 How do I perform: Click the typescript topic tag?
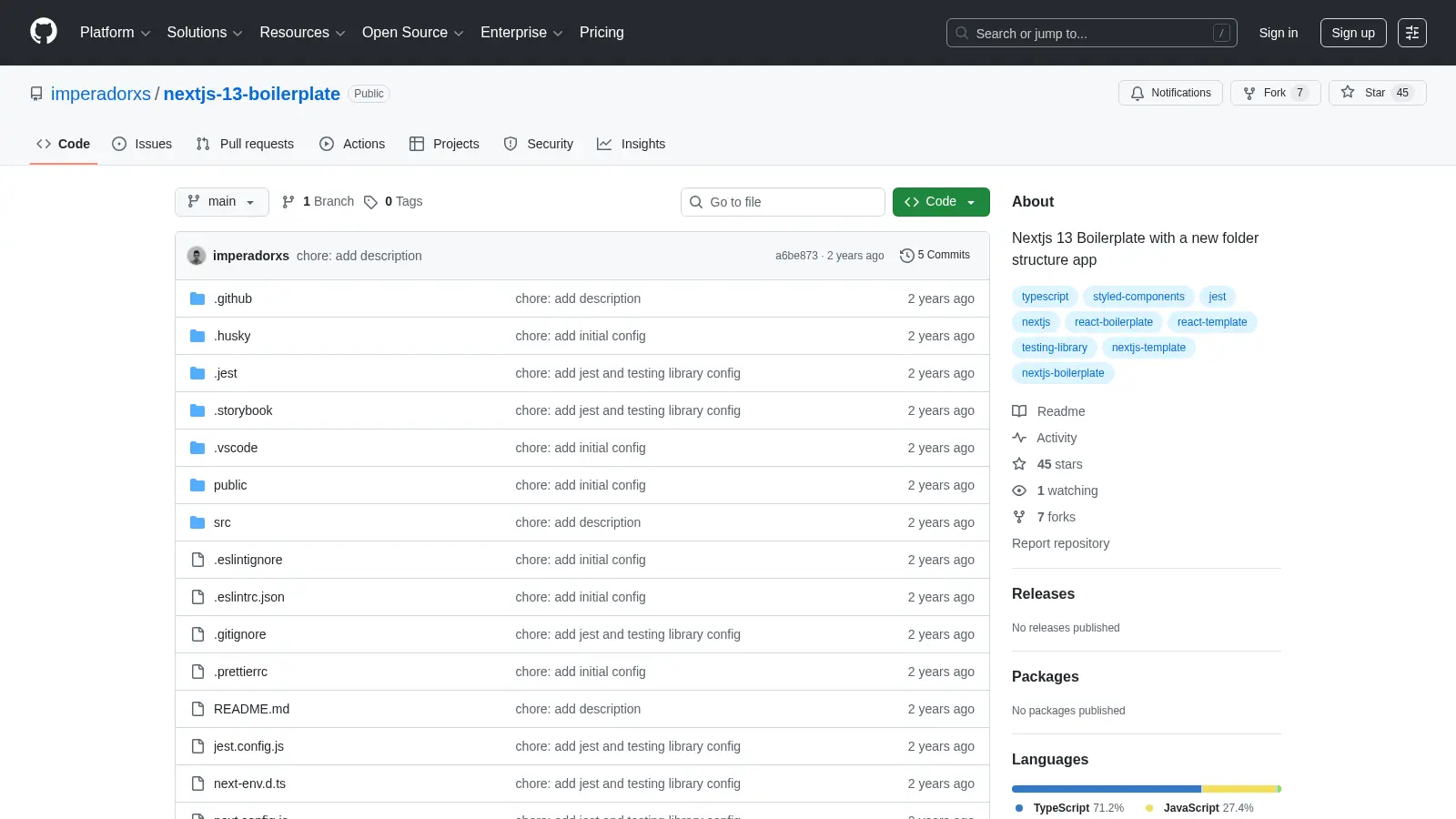coord(1045,297)
